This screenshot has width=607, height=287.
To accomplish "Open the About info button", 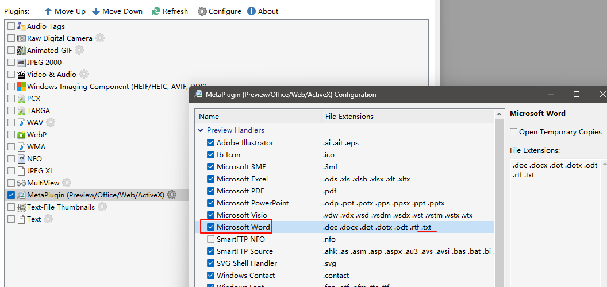I will point(263,11).
